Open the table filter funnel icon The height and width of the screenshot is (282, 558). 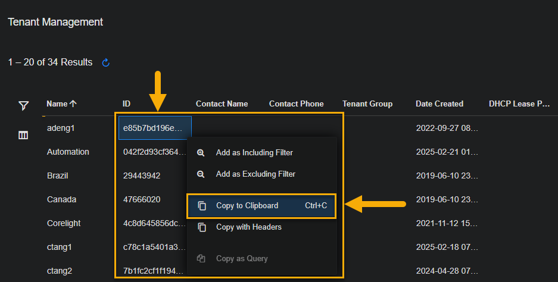[x=23, y=106]
